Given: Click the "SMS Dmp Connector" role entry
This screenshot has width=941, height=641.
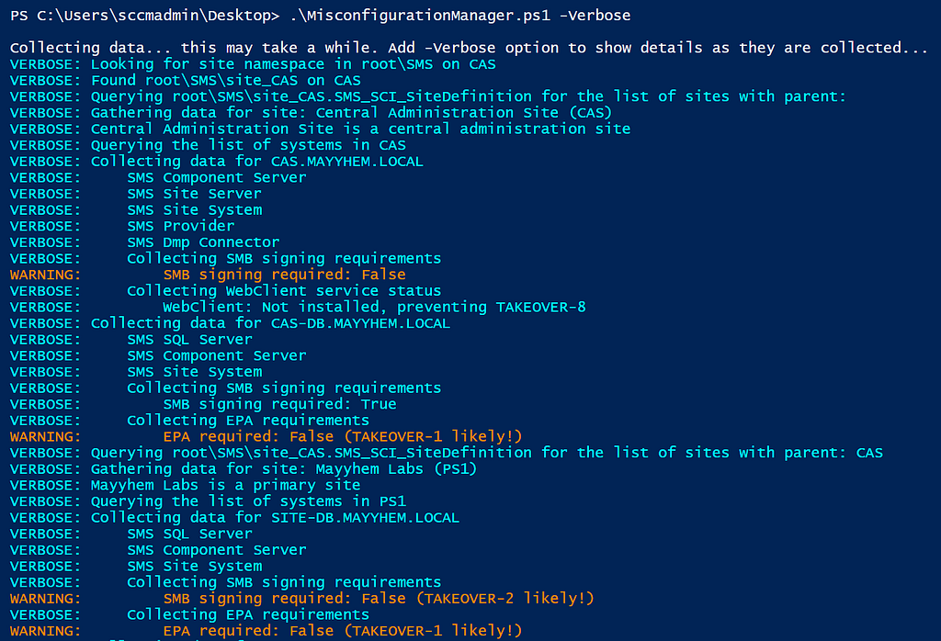Looking at the screenshot, I should (x=203, y=242).
